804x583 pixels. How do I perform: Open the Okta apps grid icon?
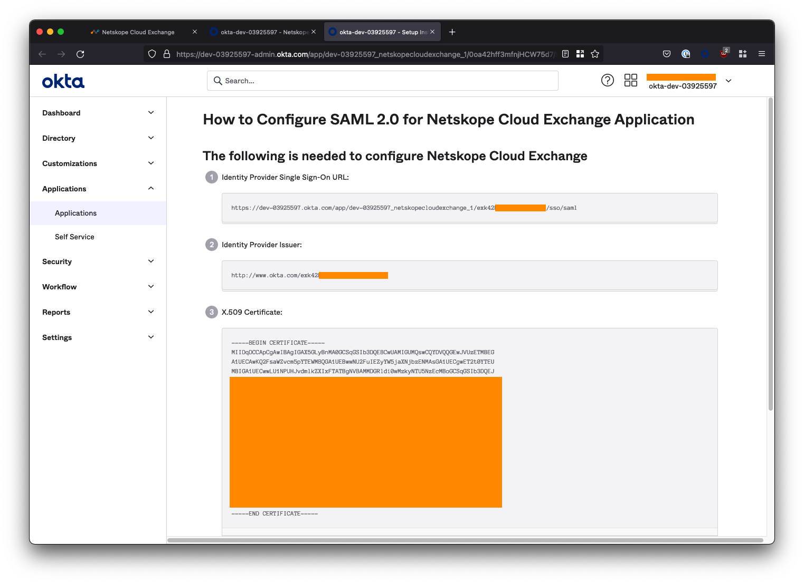630,80
